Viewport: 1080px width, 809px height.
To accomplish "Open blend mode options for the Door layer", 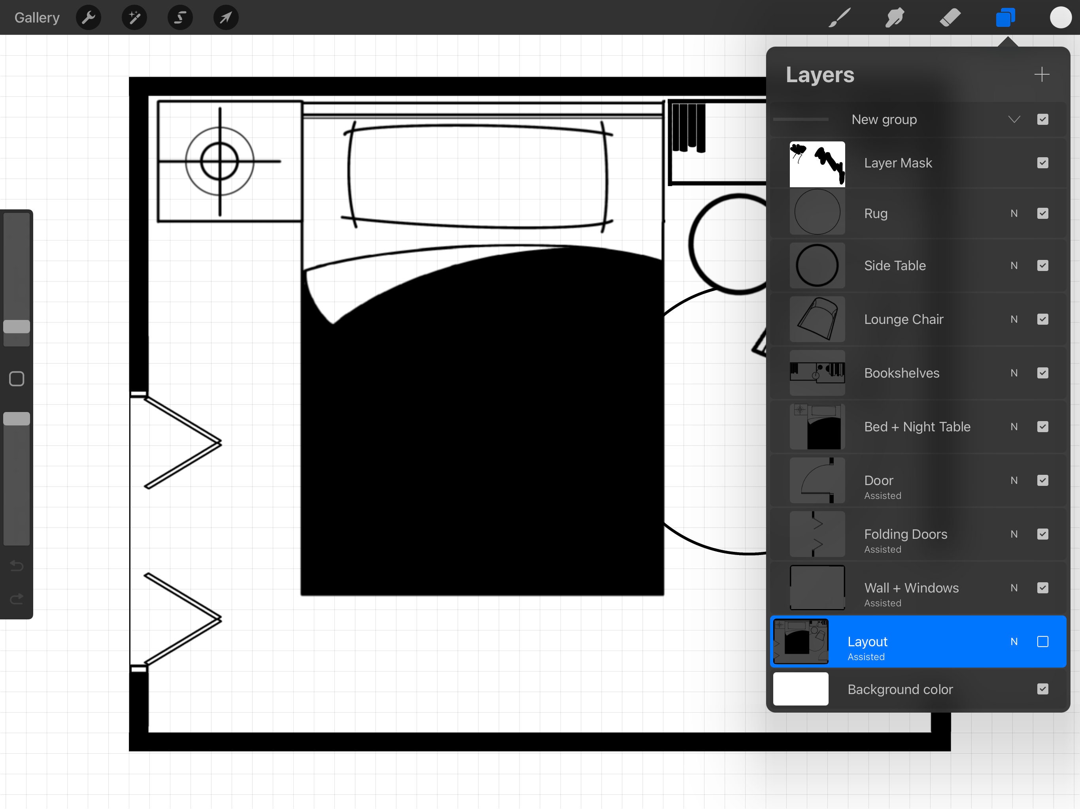I will (1014, 480).
